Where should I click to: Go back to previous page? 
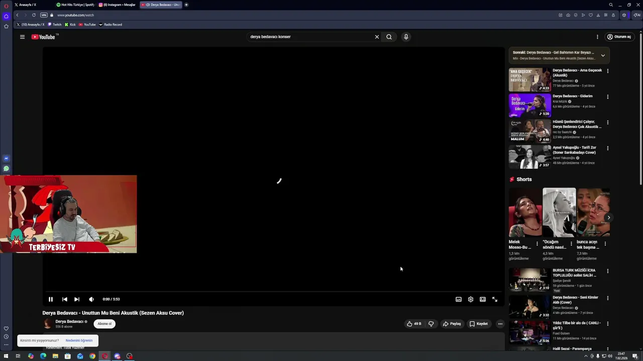point(17,15)
